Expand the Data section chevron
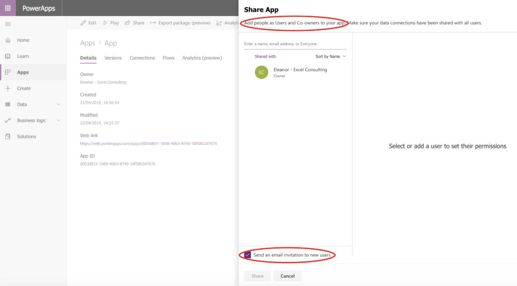Image resolution: width=517 pixels, height=286 pixels. [x=59, y=104]
